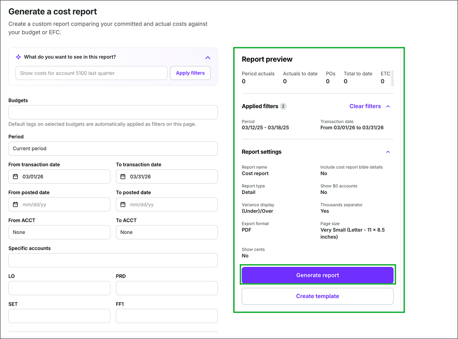
Task: Click the LO field
Action: click(59, 288)
